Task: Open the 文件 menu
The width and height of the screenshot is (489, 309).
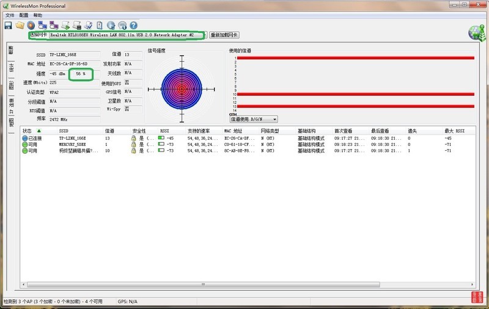Action: (10, 15)
